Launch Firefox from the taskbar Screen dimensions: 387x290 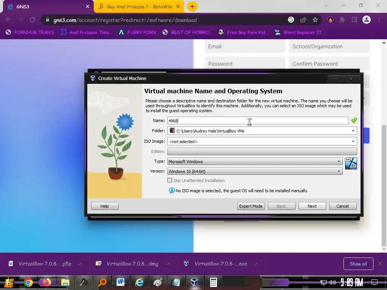coord(46,282)
